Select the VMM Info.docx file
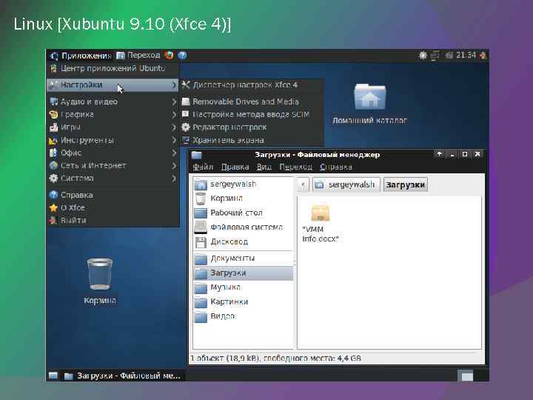 pyautogui.click(x=321, y=223)
